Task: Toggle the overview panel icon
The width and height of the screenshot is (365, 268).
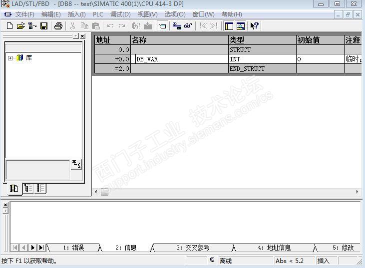Action: pyautogui.click(x=229, y=26)
